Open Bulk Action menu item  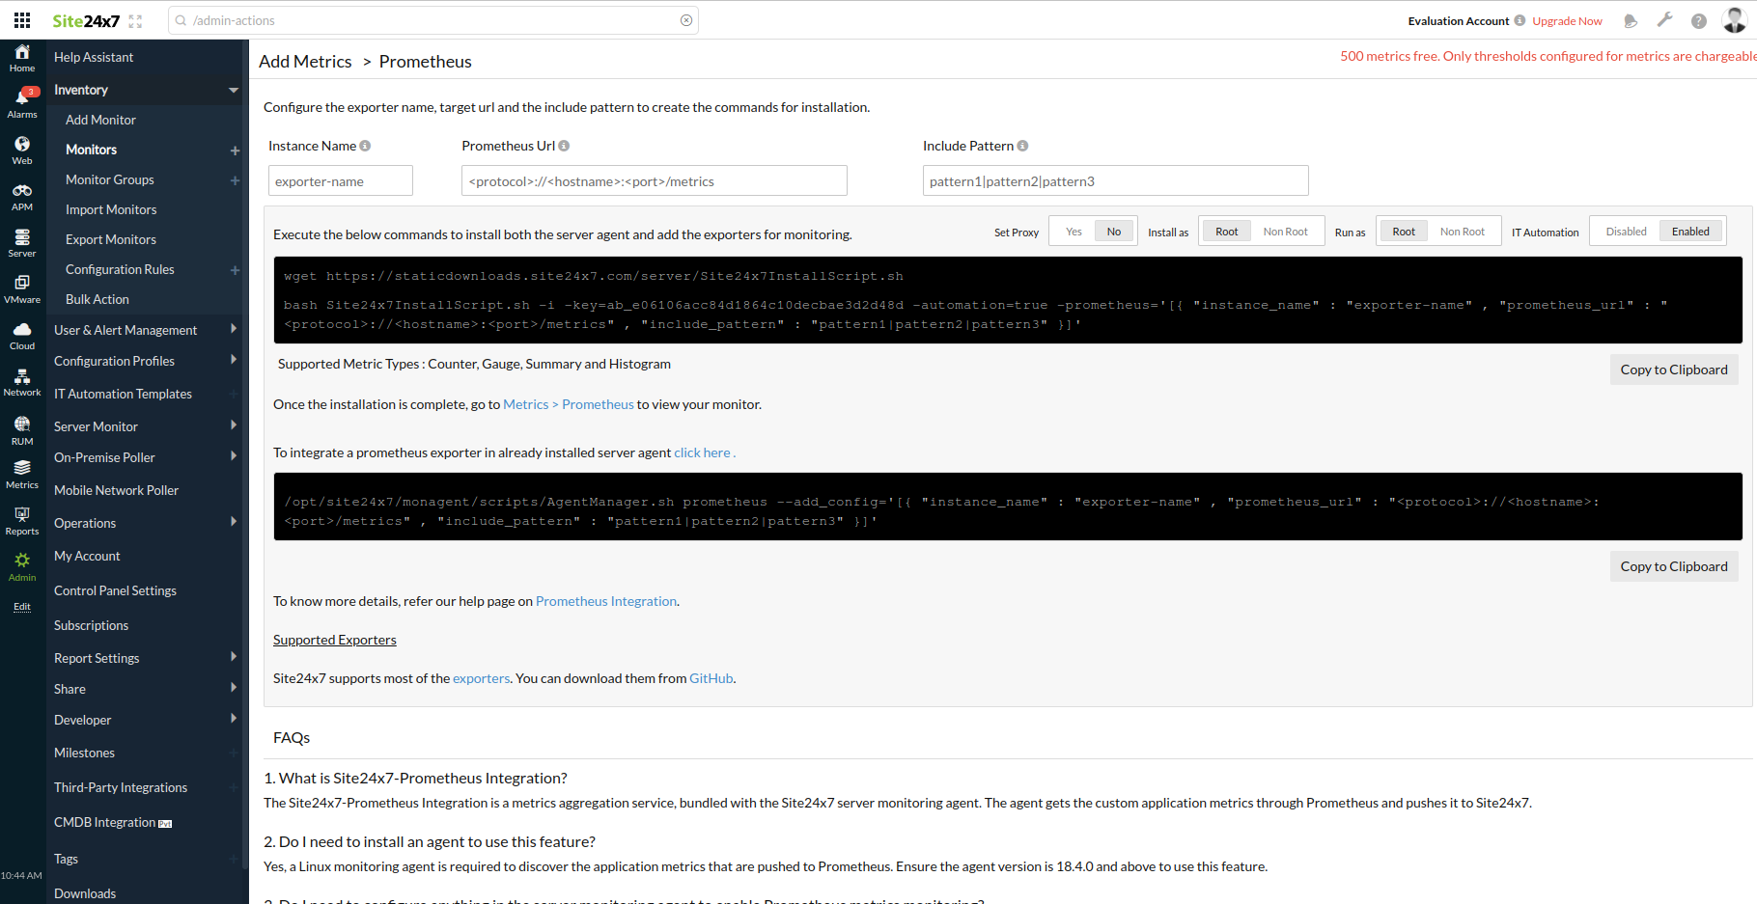[98, 299]
